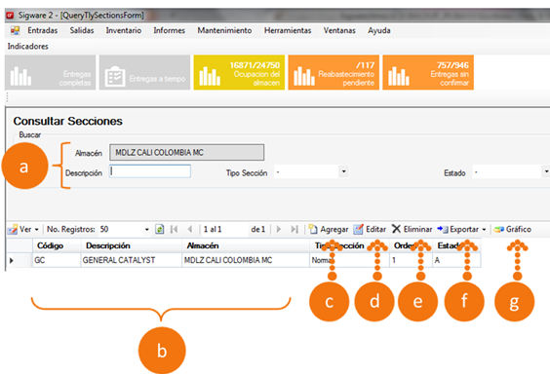Click the Estado cell with value A
This screenshot has width=550, height=374.
point(456,260)
